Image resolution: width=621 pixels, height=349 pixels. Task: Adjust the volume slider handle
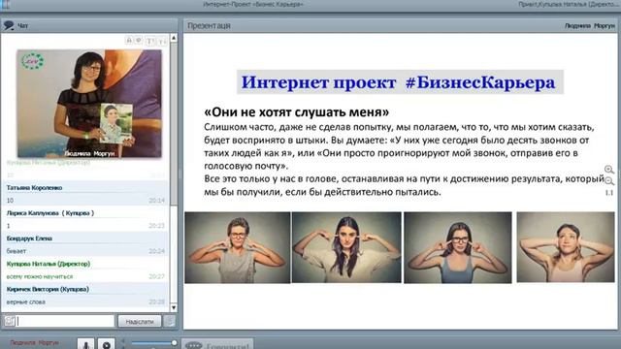click(x=174, y=343)
